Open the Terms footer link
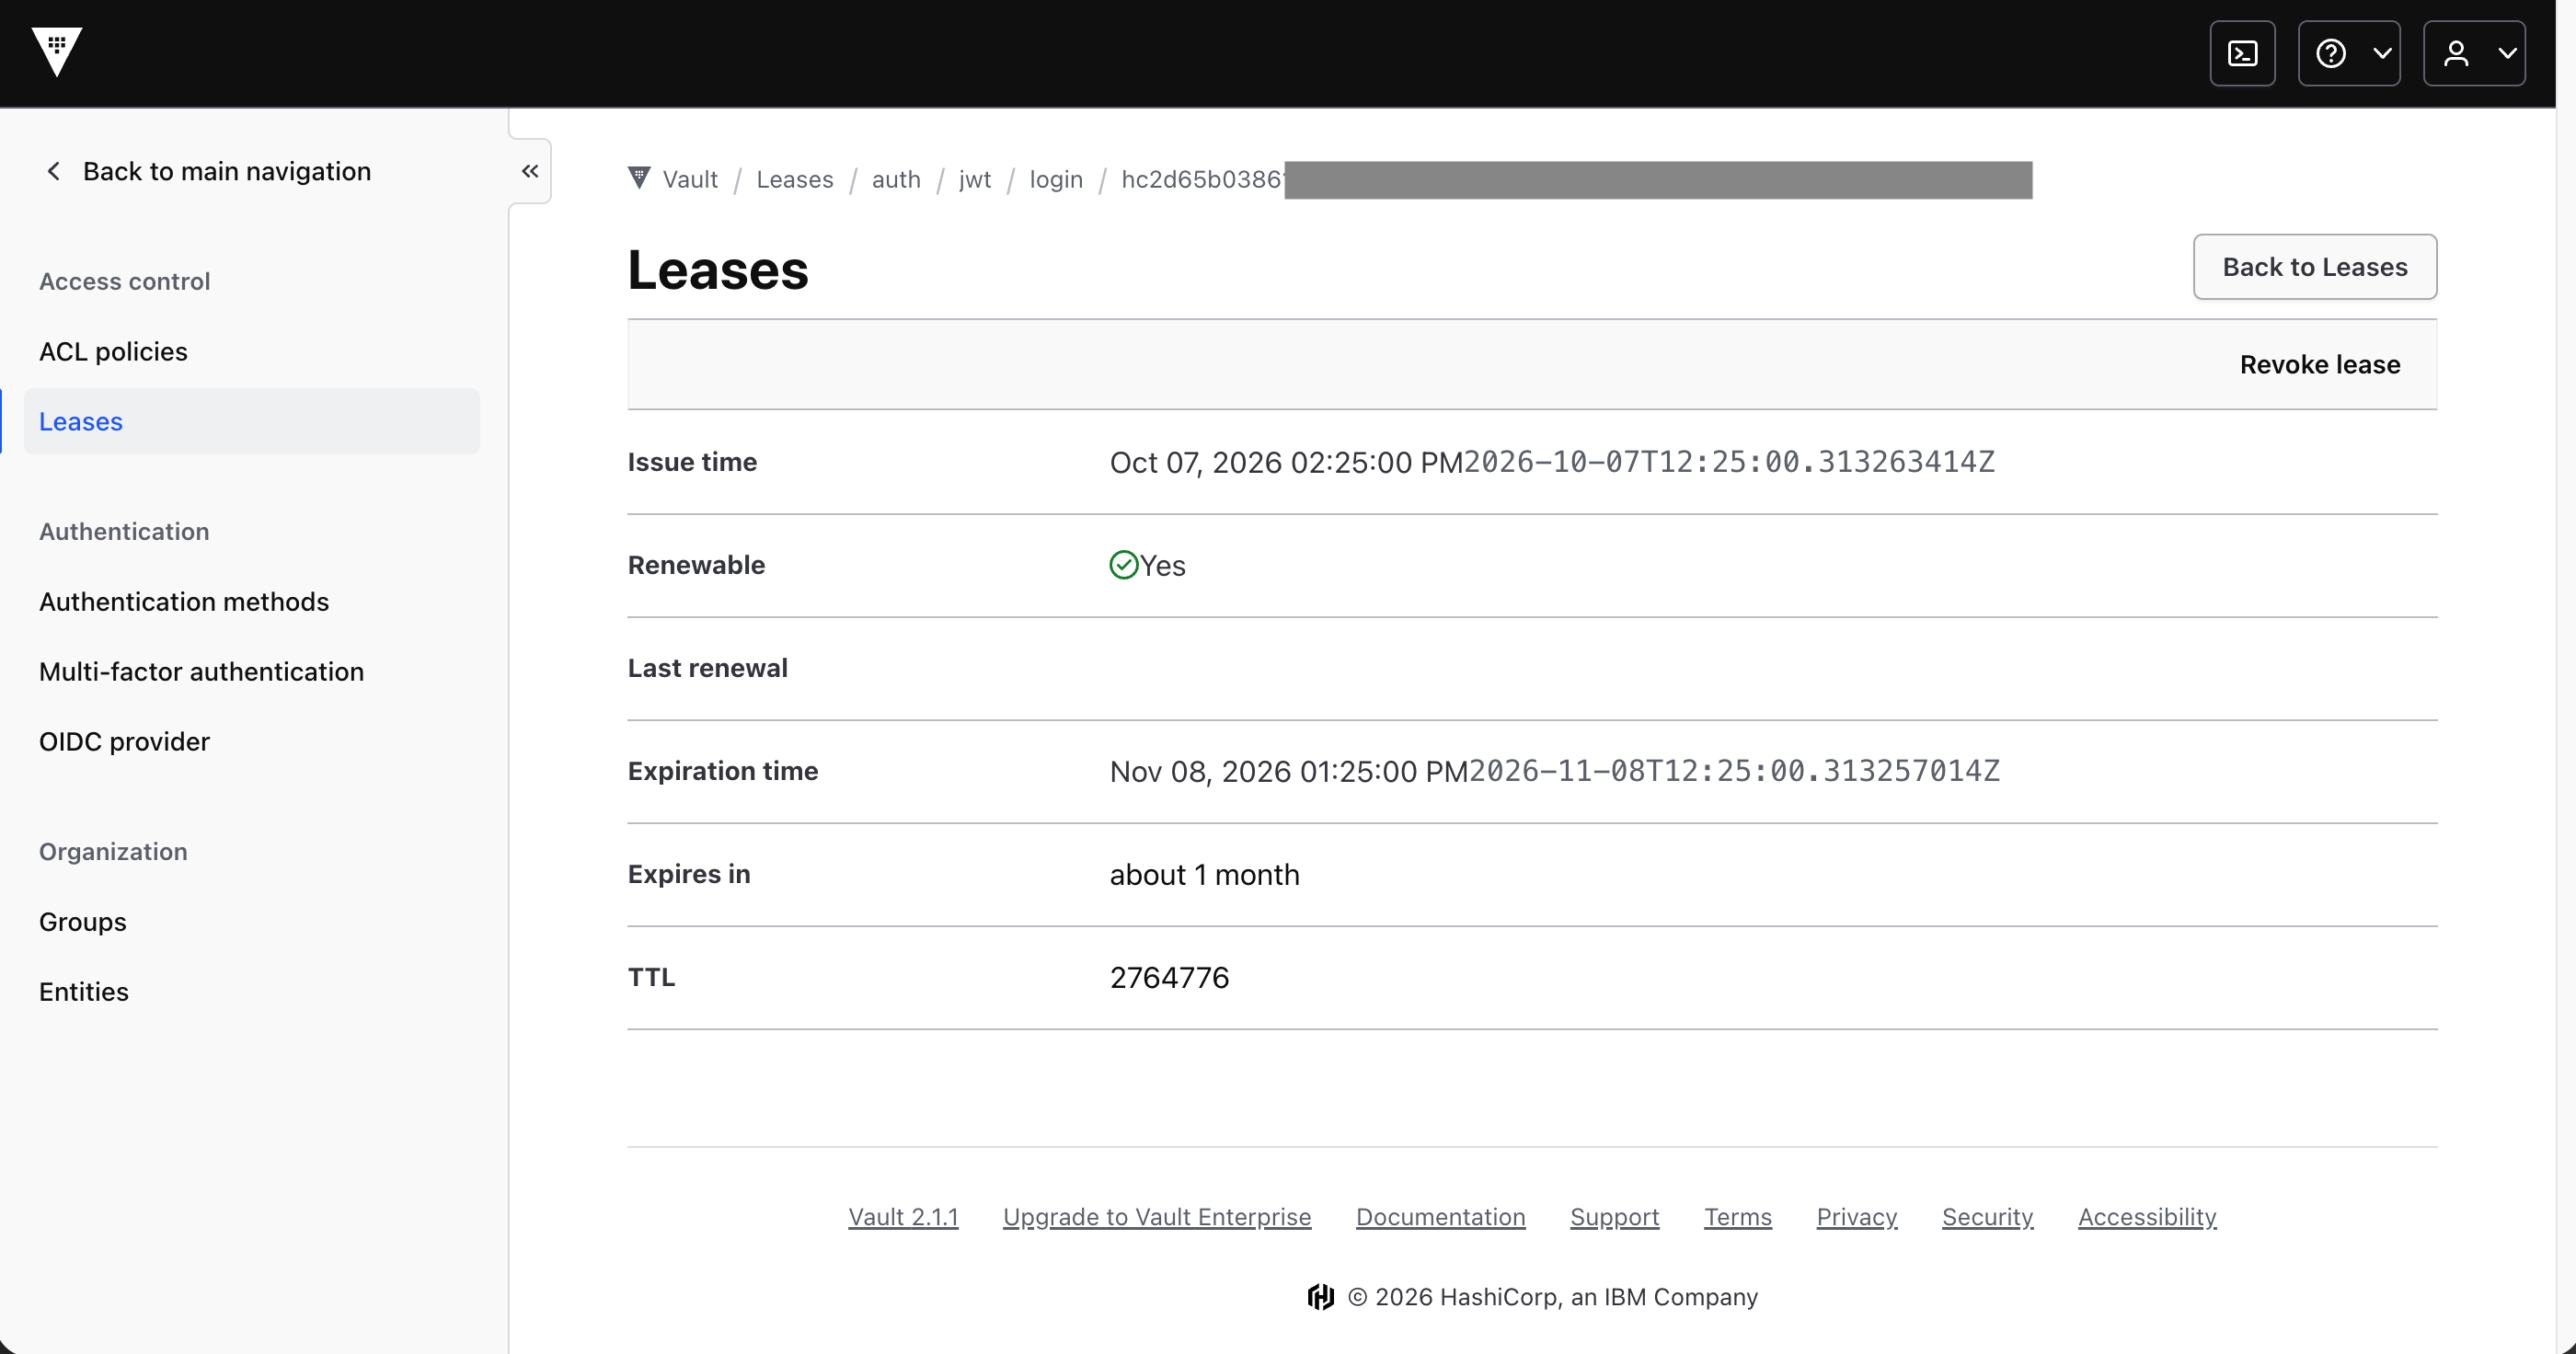2576x1354 pixels. tap(1738, 1216)
